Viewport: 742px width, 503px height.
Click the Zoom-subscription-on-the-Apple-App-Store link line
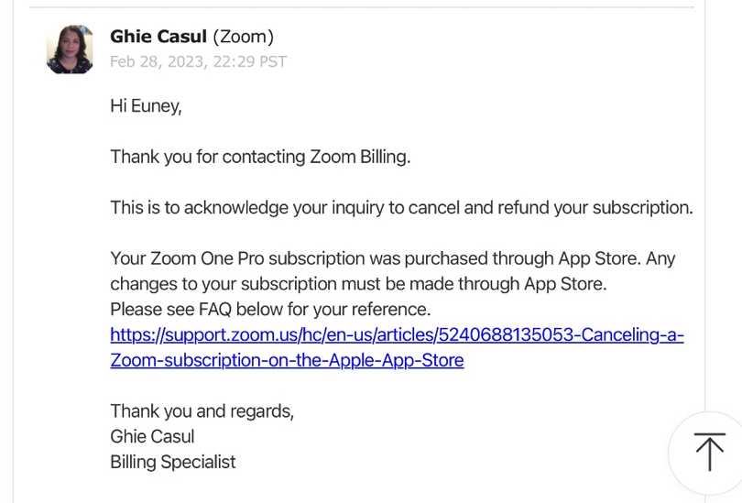coord(287,360)
